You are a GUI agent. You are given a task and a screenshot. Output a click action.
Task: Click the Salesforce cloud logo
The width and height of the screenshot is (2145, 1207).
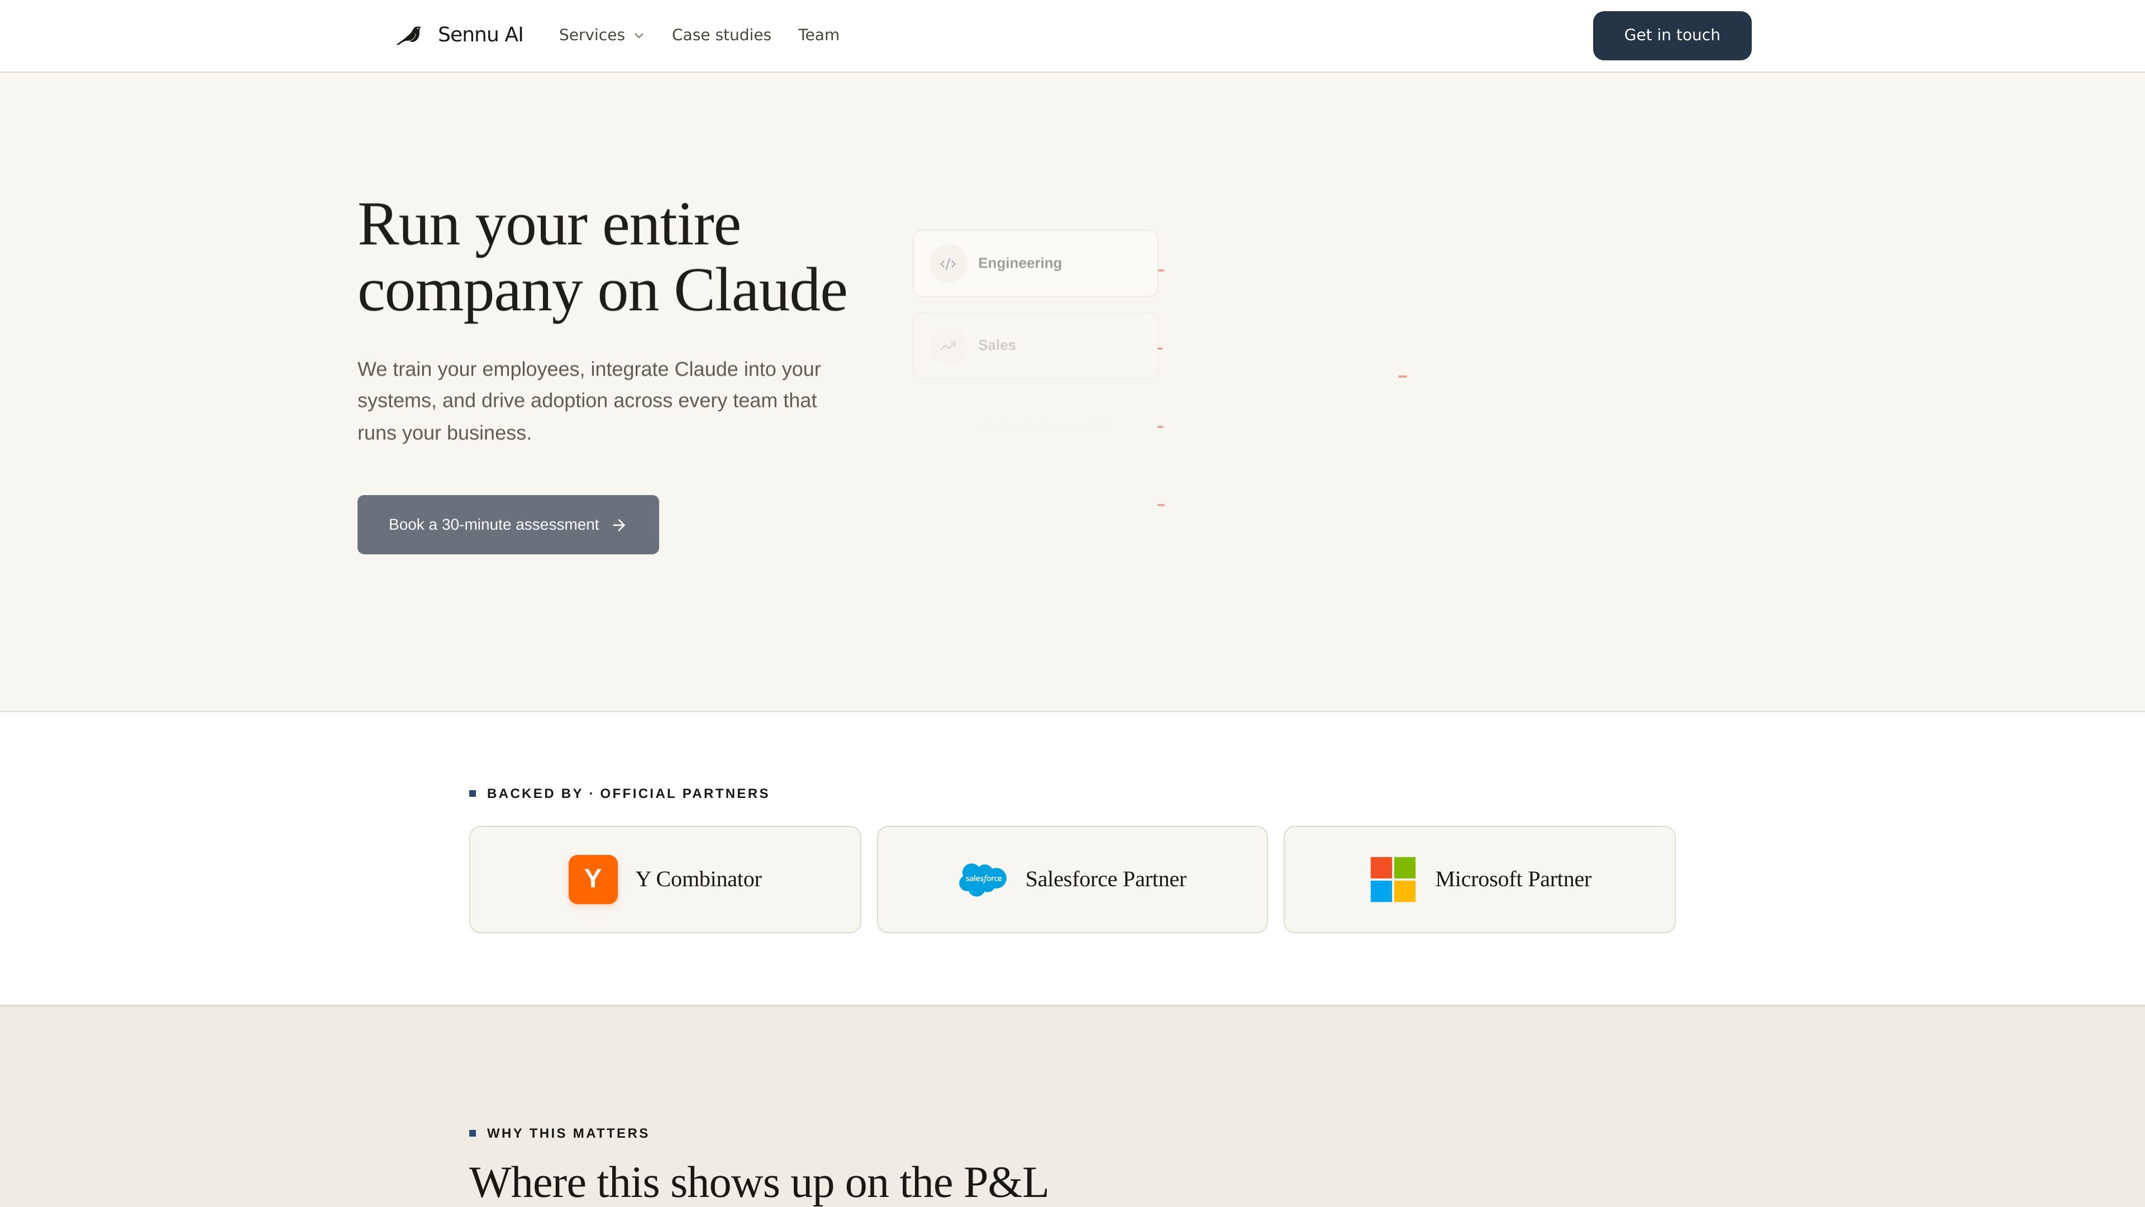point(983,879)
